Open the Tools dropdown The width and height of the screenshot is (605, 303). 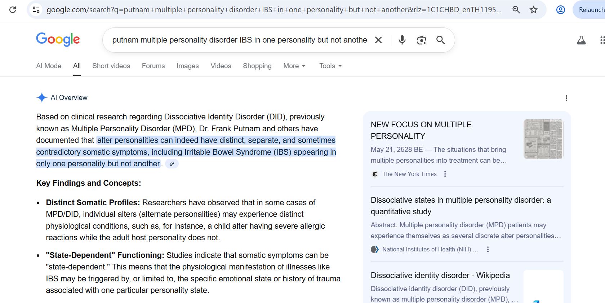[x=330, y=66]
